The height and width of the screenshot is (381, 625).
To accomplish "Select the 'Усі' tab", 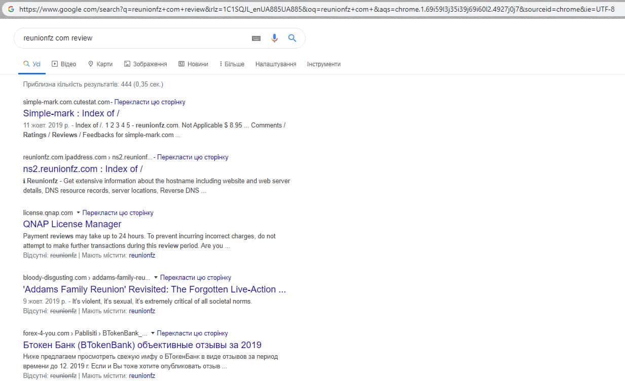I will pyautogui.click(x=32, y=64).
